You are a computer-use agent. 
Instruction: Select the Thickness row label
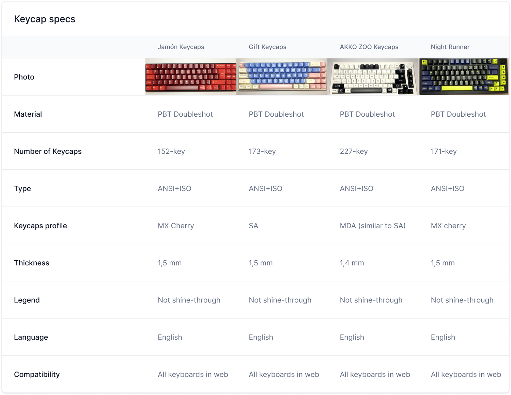(x=32, y=263)
